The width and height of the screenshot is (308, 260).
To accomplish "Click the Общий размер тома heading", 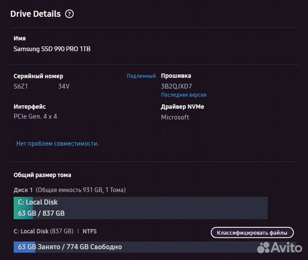I will [x=42, y=175].
